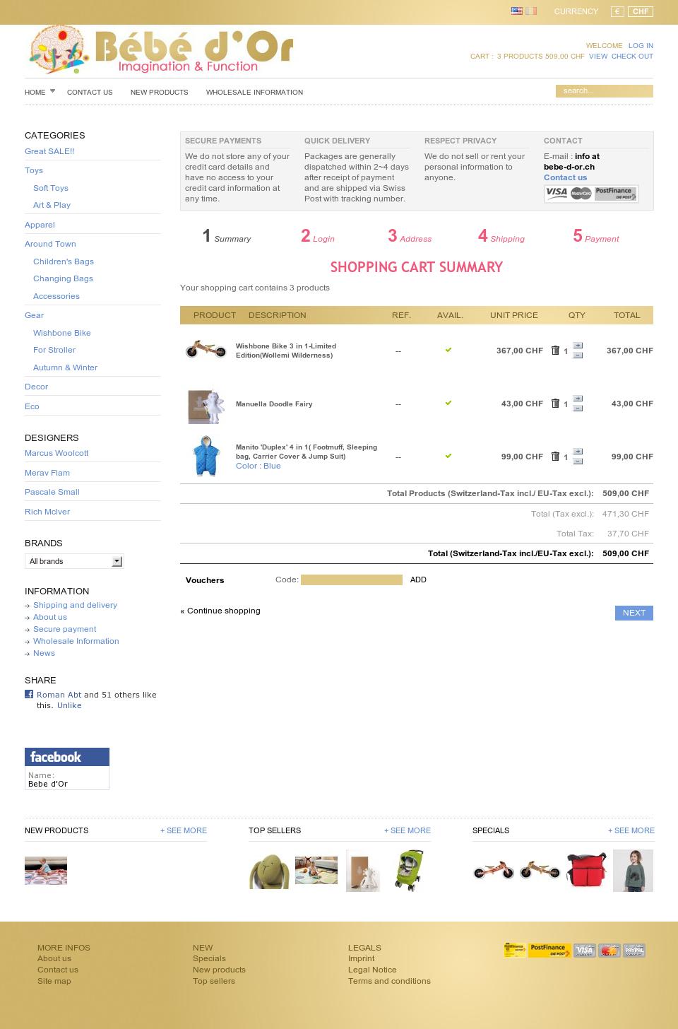The width and height of the screenshot is (678, 1029).
Task: Click the Check out link
Action: (632, 56)
